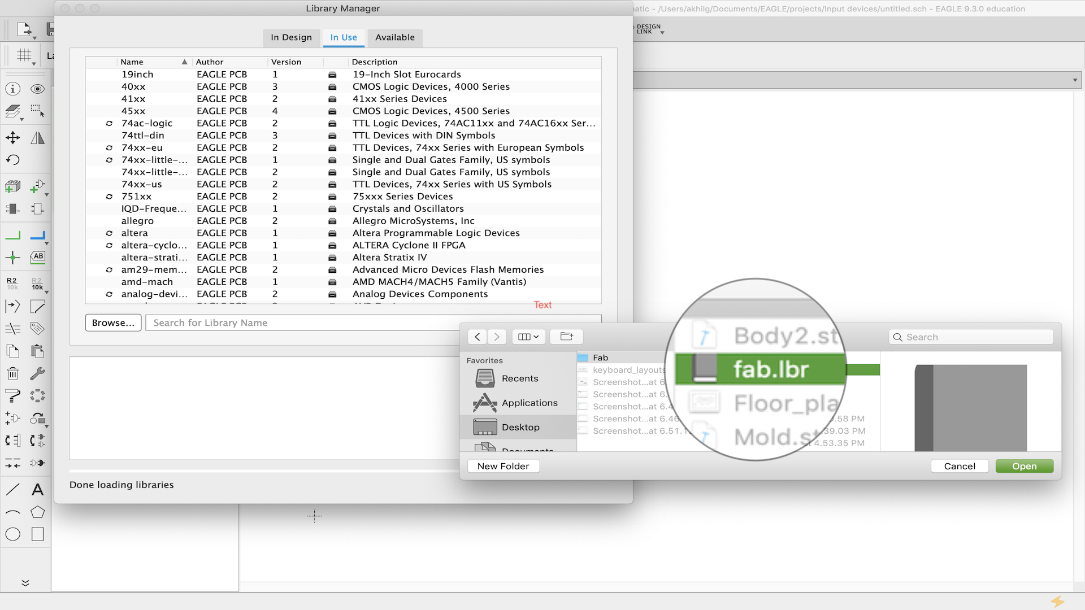Select the Junction tool
Image resolution: width=1085 pixels, height=610 pixels.
[12, 258]
